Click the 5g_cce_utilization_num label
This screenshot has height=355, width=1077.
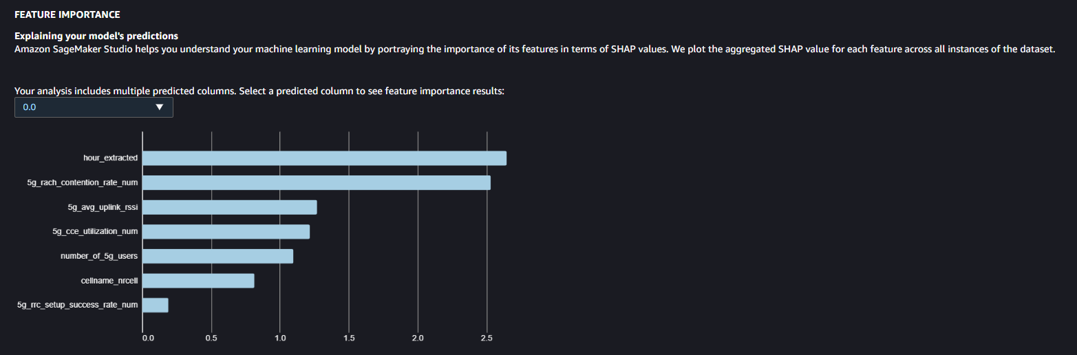pos(95,232)
